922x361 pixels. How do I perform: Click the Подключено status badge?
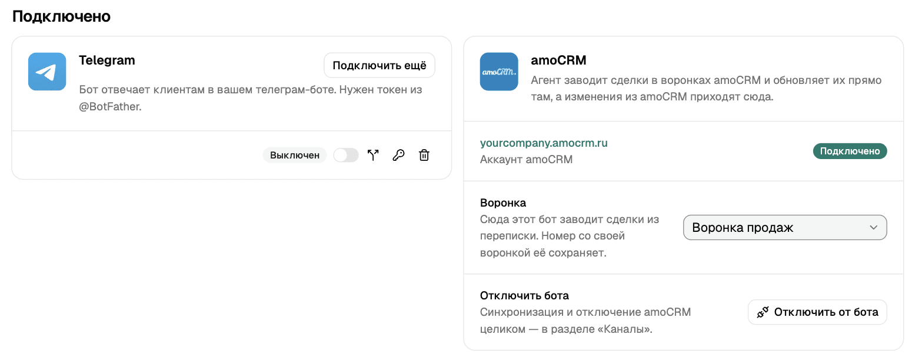pyautogui.click(x=850, y=151)
